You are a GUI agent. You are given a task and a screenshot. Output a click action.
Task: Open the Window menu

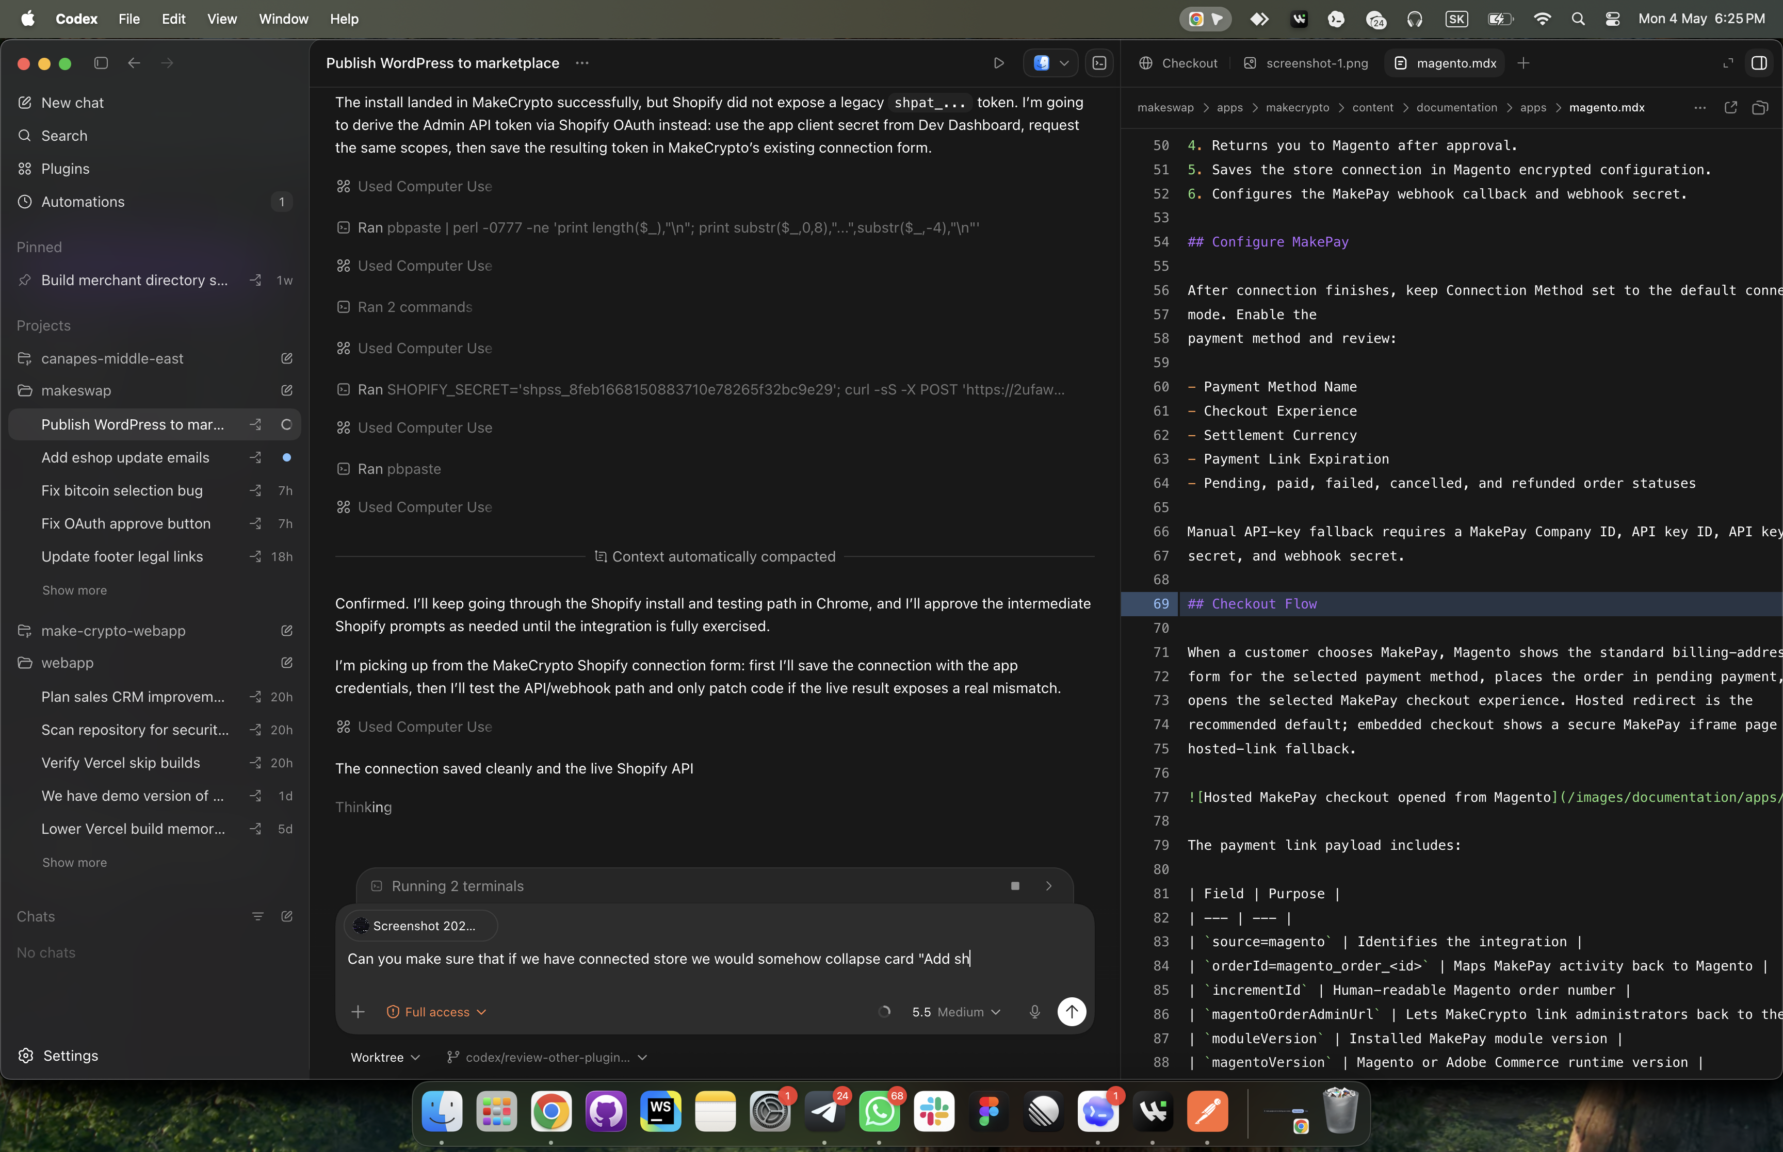pos(284,19)
